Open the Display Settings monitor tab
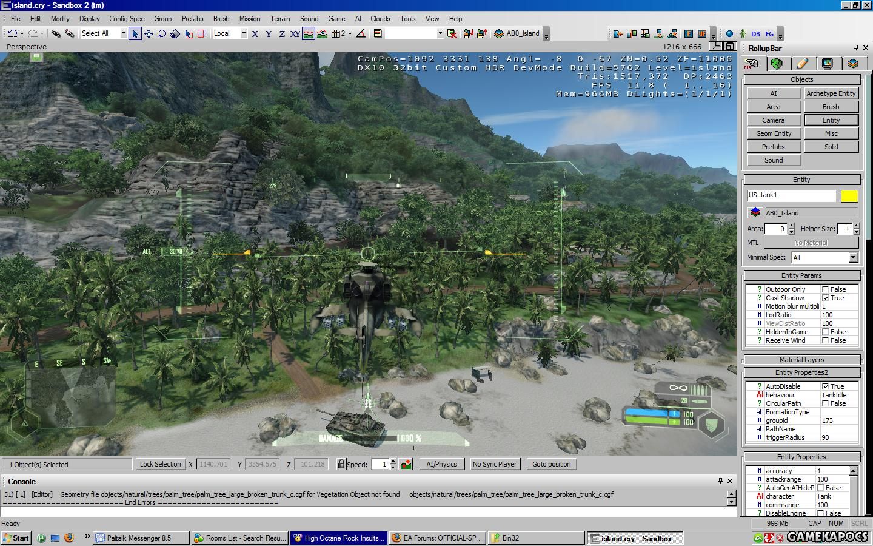This screenshot has height=546, width=873. (x=828, y=63)
